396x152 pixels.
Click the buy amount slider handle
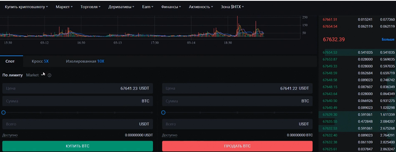point(4,112)
